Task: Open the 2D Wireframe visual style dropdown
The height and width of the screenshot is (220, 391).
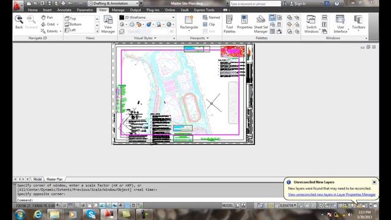Action: [147, 18]
